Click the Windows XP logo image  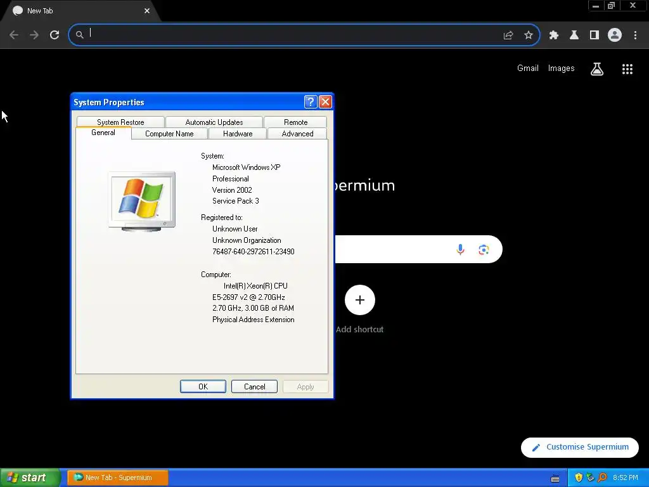[x=141, y=201]
